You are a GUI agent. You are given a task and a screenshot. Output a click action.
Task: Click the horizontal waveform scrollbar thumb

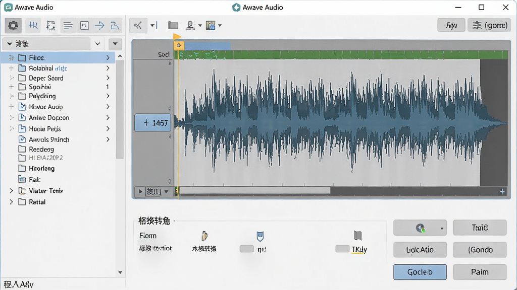pyautogui.click(x=254, y=190)
